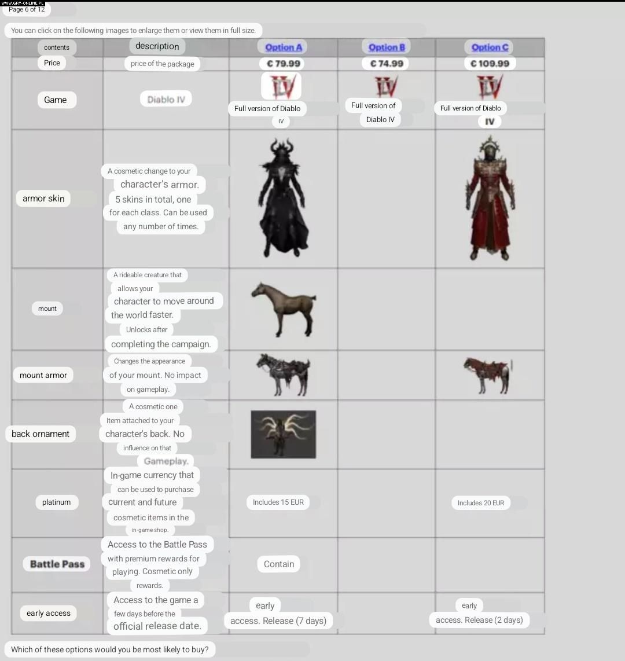Click the '€ 79.99' price
The image size is (625, 661).
(283, 64)
